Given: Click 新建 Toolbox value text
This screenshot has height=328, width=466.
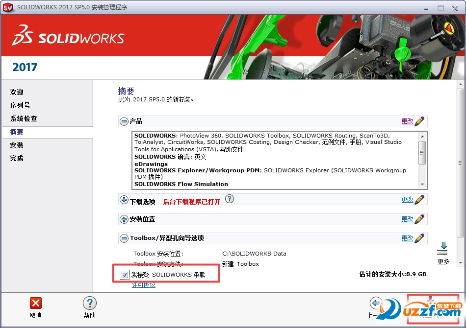Looking at the screenshot, I should click(x=240, y=264).
